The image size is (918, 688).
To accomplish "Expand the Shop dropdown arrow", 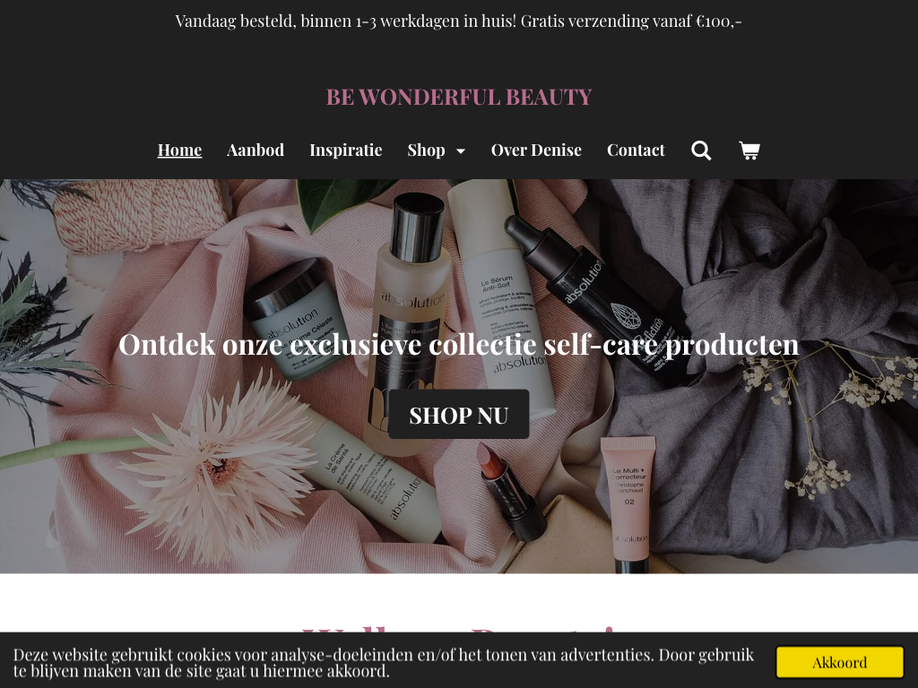I will point(461,150).
